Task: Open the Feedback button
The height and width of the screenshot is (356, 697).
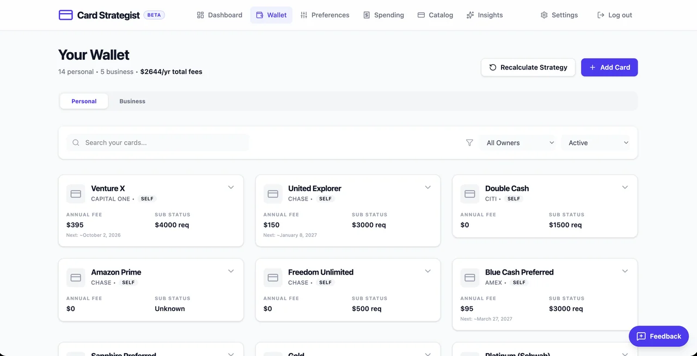Action: coord(658,336)
